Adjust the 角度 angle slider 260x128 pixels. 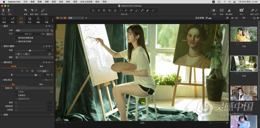pos(30,50)
